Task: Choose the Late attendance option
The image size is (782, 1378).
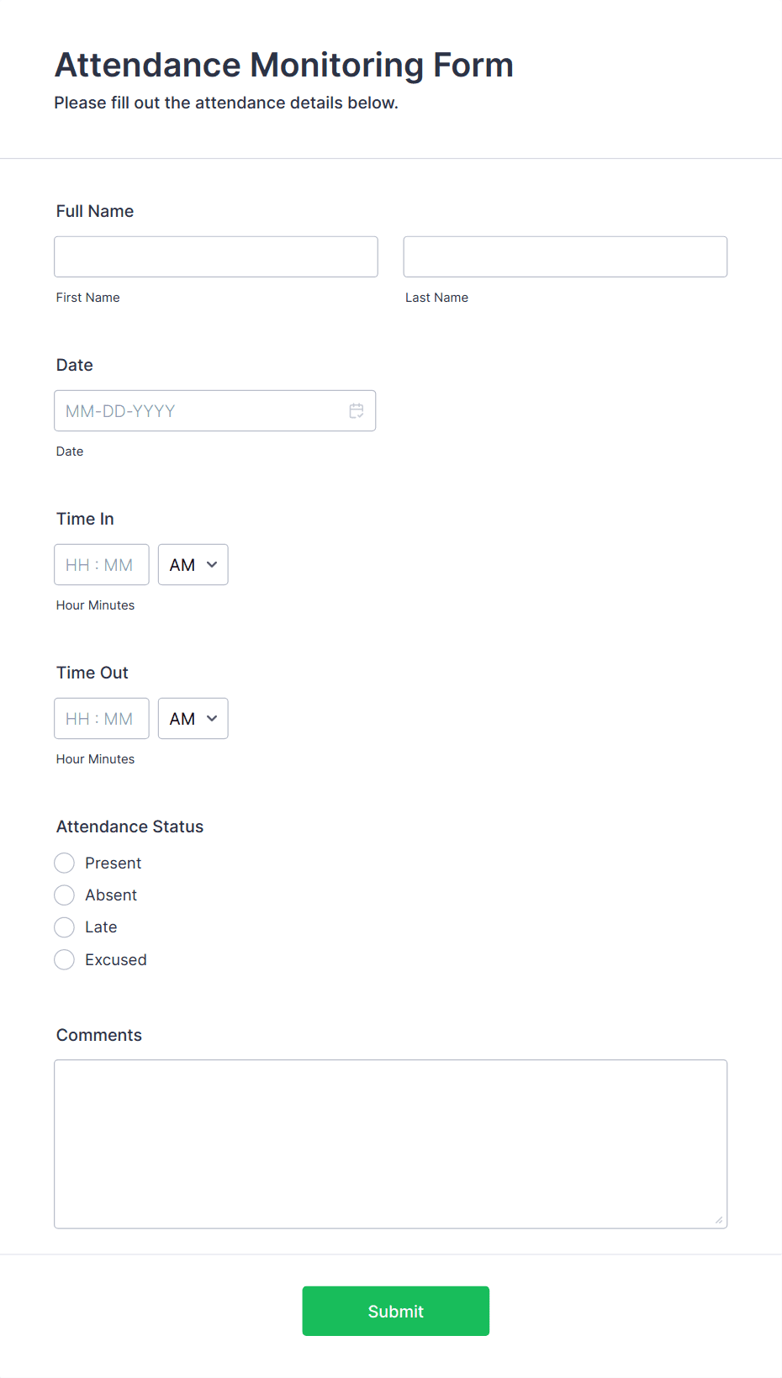Action: (65, 927)
